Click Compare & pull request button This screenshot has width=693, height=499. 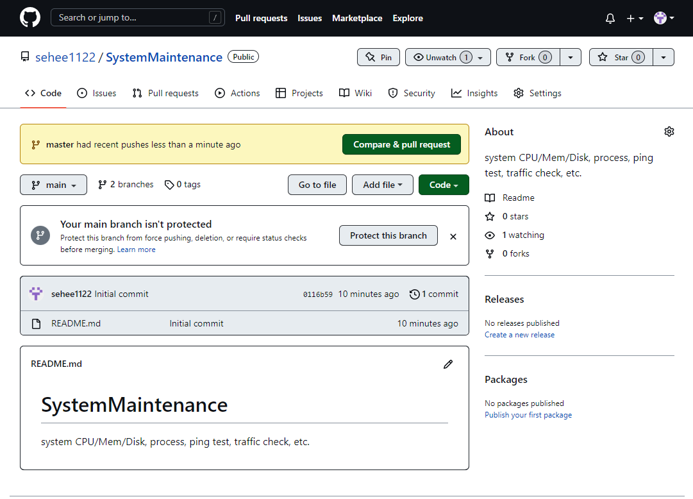[x=401, y=145]
